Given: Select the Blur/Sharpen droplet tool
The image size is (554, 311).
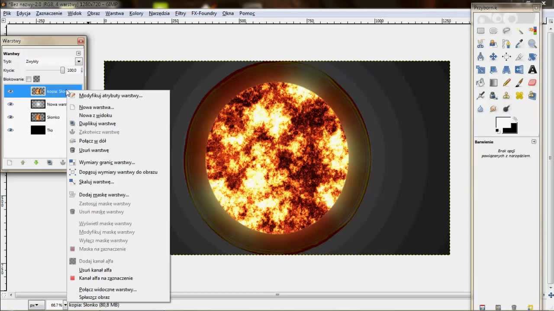Looking at the screenshot, I should point(480,109).
